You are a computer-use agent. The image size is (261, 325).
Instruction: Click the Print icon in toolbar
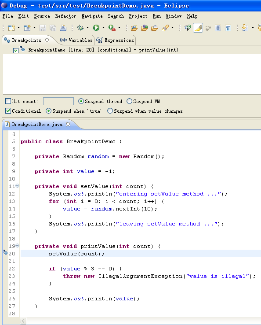pos(63,28)
